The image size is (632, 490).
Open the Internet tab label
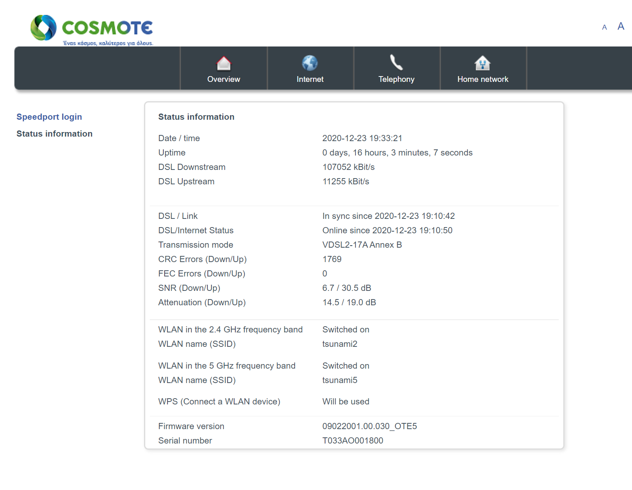310,79
